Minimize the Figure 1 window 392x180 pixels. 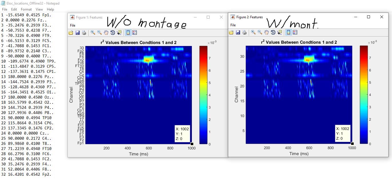pos(195,17)
